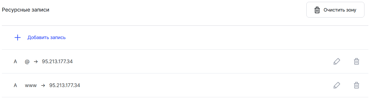
Task: Click the arrow icon in the www record
Action: pyautogui.click(x=43, y=85)
